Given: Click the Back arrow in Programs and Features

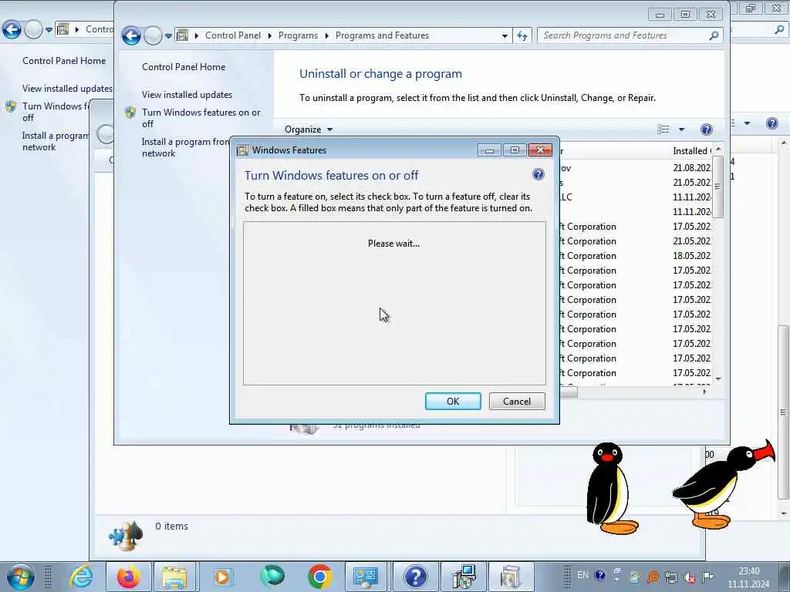Looking at the screenshot, I should pyautogui.click(x=131, y=35).
